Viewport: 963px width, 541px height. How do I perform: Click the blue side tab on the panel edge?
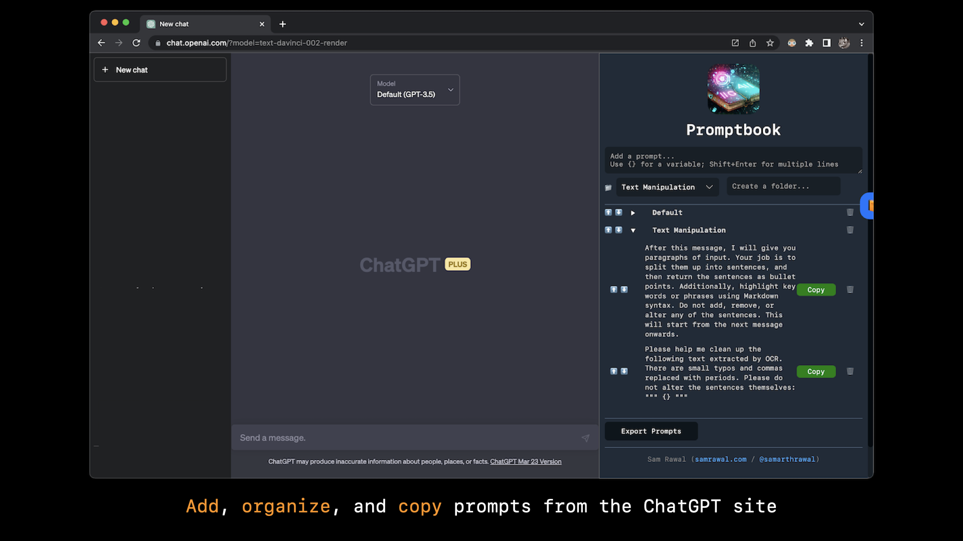[867, 205]
